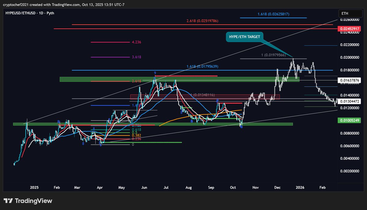Click the red 0.02452917 price tag
Viewport: 367px width, 210px height.
tap(350, 29)
